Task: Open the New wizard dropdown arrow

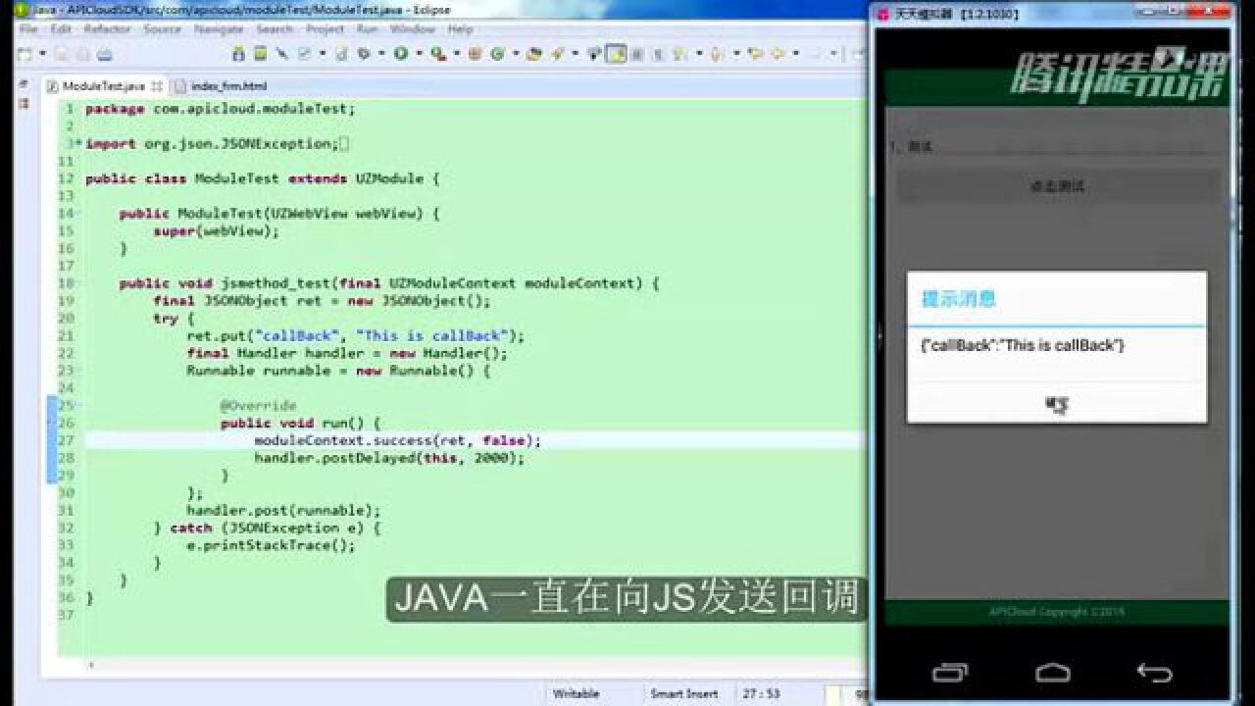Action: point(42,54)
